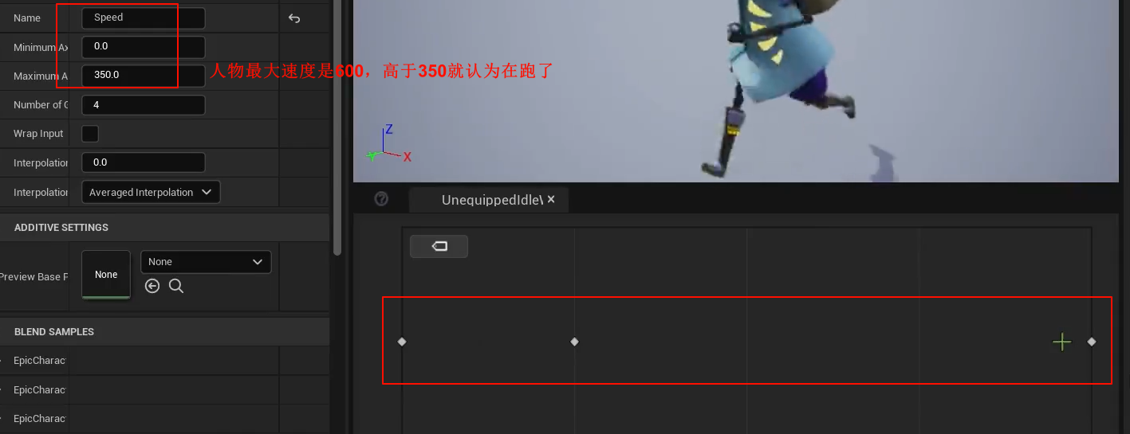Select the rightmost blend sample diamond
Viewport: 1130px width, 434px height.
pos(1092,342)
